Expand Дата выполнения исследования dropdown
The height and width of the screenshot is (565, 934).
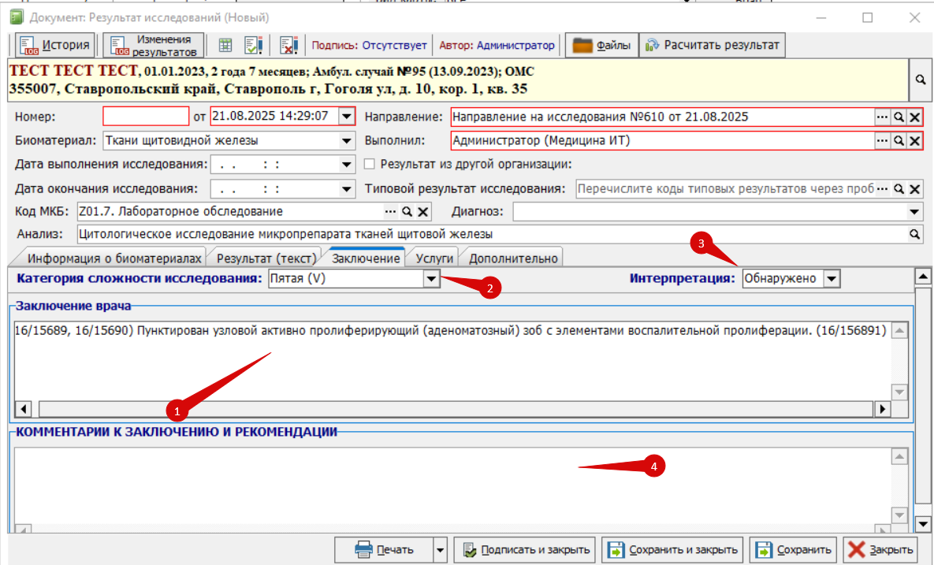coord(347,165)
